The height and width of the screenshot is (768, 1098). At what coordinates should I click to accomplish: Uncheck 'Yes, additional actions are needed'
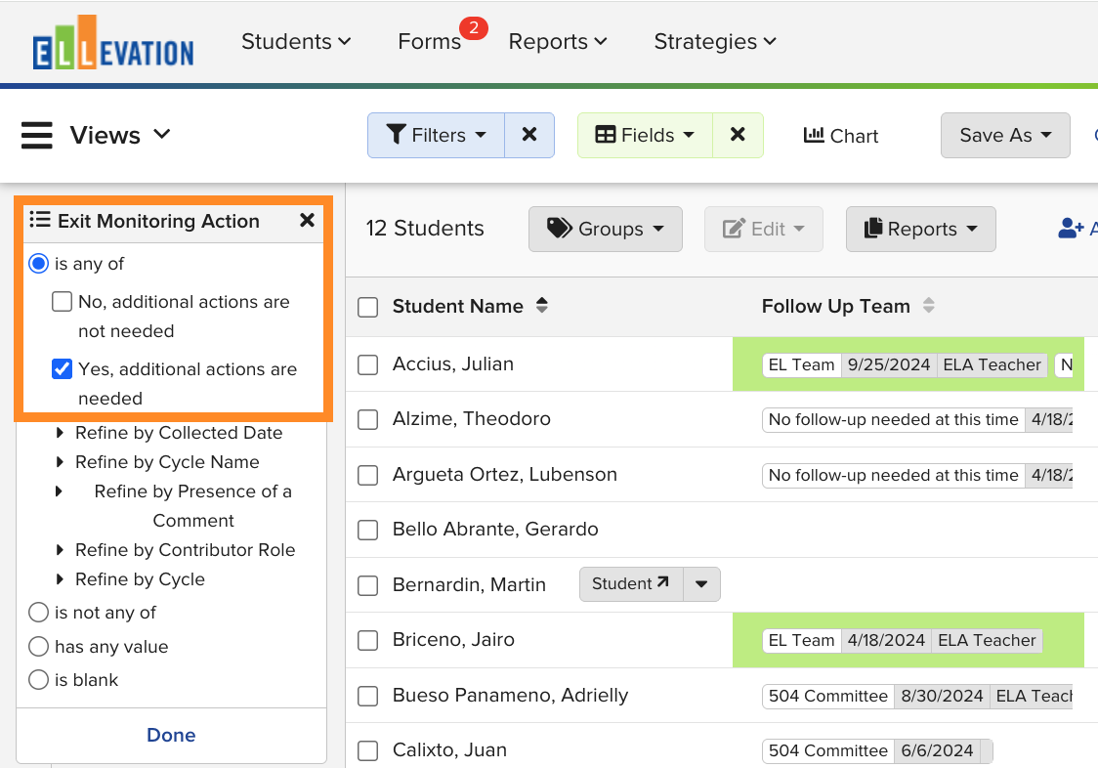[x=63, y=368]
